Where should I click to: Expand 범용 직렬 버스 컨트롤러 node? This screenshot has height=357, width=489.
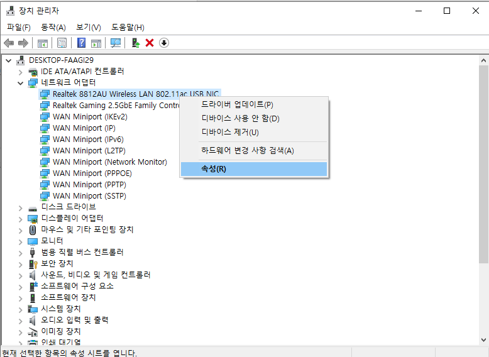[21, 253]
